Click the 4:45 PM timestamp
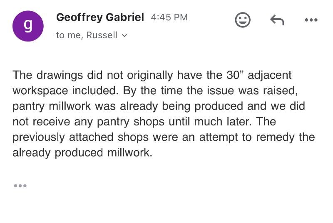 (x=169, y=17)
